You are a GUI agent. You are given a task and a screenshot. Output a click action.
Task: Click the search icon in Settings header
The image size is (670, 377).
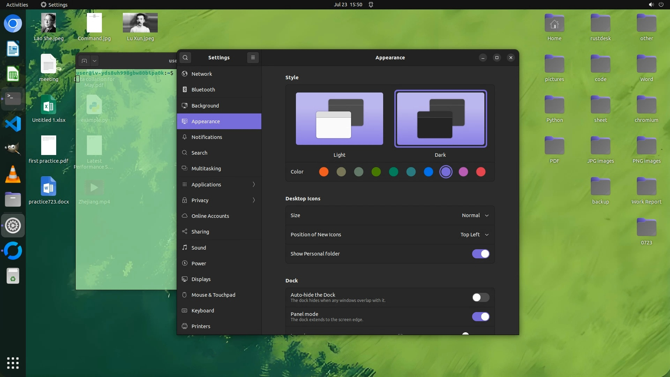185,58
